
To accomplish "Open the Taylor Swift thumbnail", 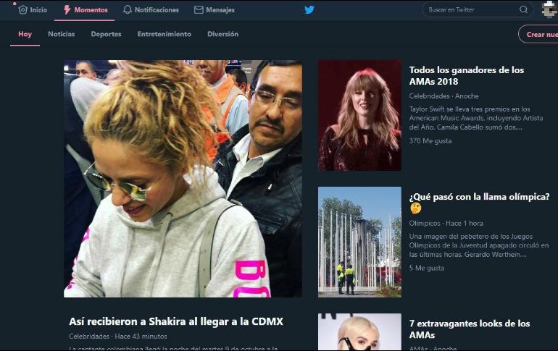I will coord(359,116).
